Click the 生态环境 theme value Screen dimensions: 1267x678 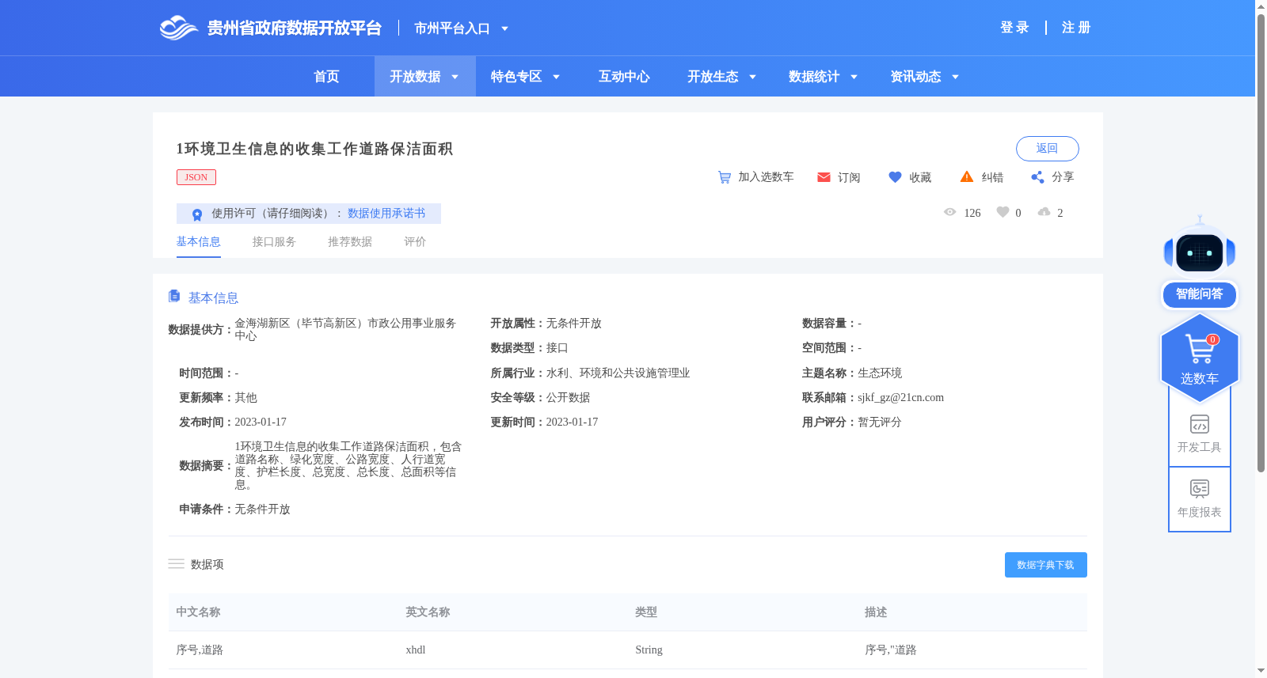(880, 373)
